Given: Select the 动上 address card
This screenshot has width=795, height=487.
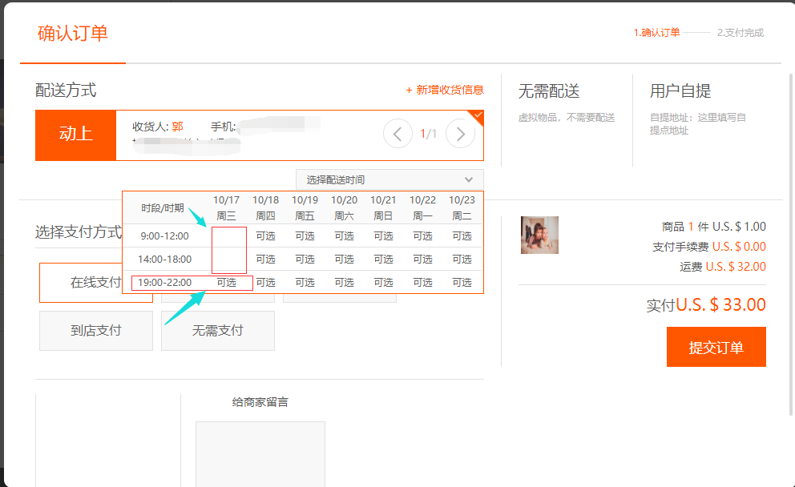Looking at the screenshot, I should pos(76,135).
